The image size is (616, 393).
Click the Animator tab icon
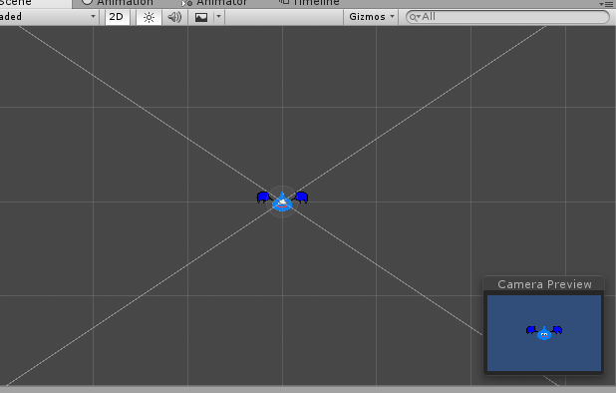187,3
